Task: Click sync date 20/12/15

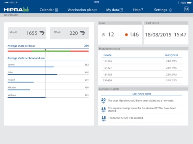Action: click(x=171, y=80)
